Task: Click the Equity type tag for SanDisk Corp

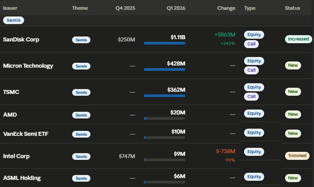Action: tap(254, 35)
